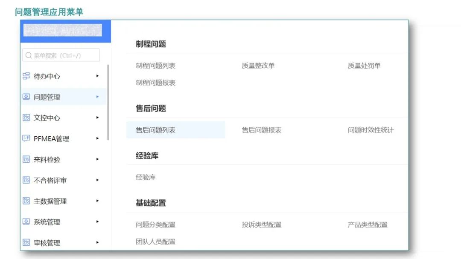The height and width of the screenshot is (259, 461).
Task: Click the 待办中心 sidebar icon
Action: [26, 76]
